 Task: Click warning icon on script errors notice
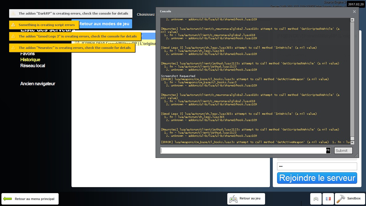[13, 25]
